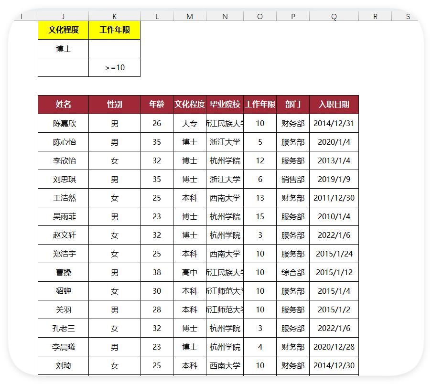Select the name cell 王浩然
Viewport: 432px width, 384px height.
63,198
